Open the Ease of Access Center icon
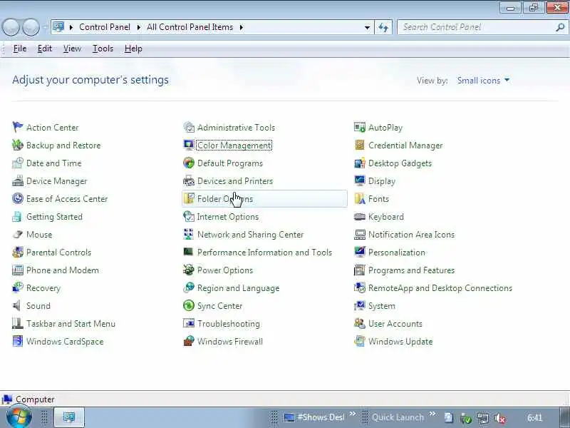Image resolution: width=570 pixels, height=428 pixels. 17,198
